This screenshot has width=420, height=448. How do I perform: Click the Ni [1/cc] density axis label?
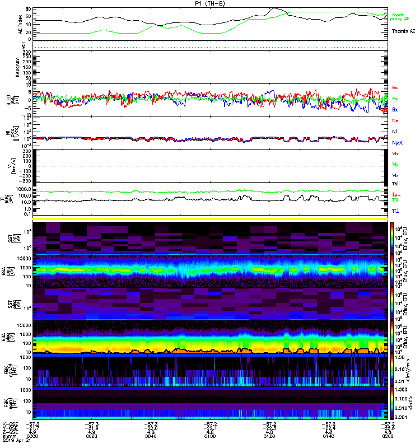12,133
